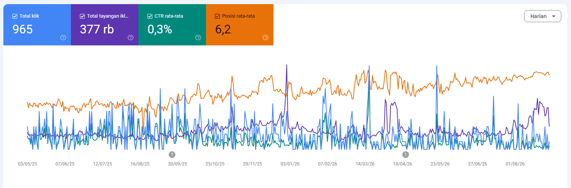
Task: Click the 12/07/25 date axis label
Action: point(102,164)
